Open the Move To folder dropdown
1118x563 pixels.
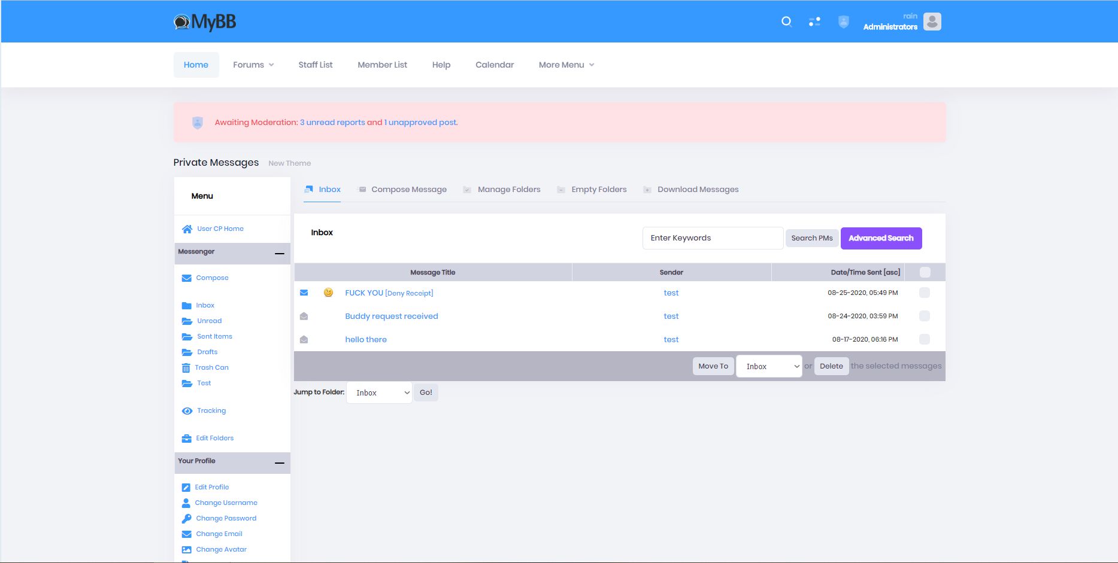(769, 366)
